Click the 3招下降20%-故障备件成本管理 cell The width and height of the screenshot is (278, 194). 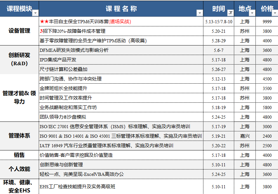pos(121,31)
